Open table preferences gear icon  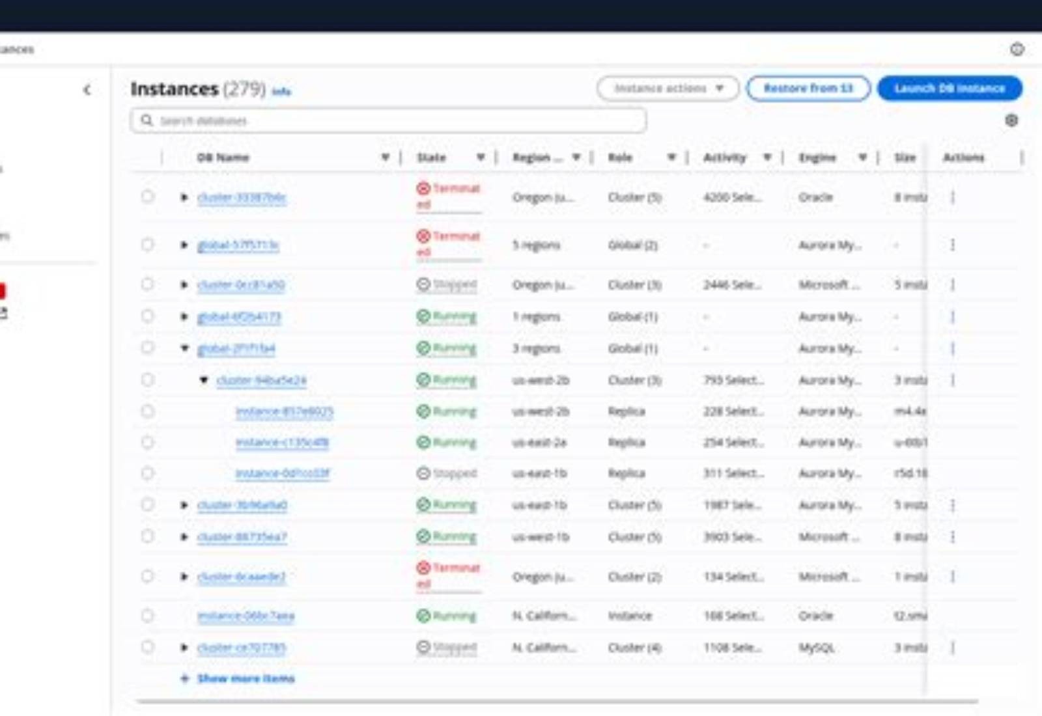pos(1011,120)
